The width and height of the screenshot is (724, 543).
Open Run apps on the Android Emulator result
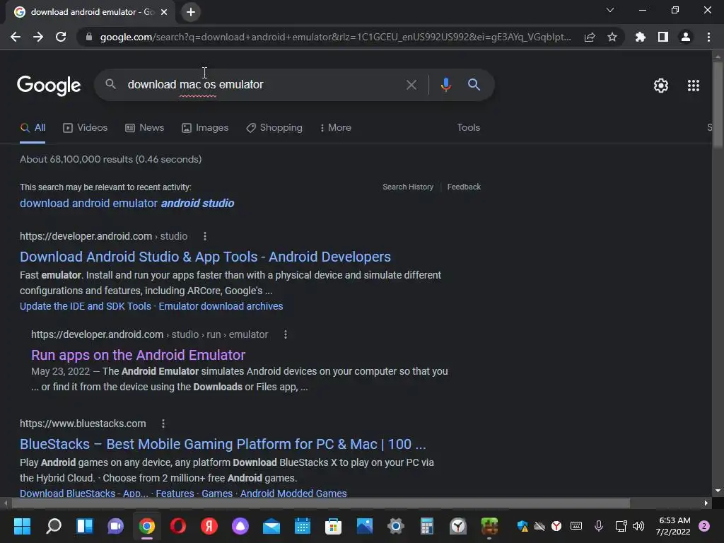tap(138, 355)
